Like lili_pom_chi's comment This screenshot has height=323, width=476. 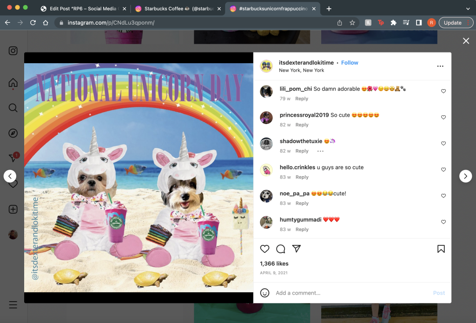point(443,91)
